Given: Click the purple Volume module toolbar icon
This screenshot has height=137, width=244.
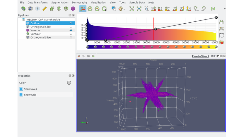Looking at the screenshot, I should (x=73, y=9).
